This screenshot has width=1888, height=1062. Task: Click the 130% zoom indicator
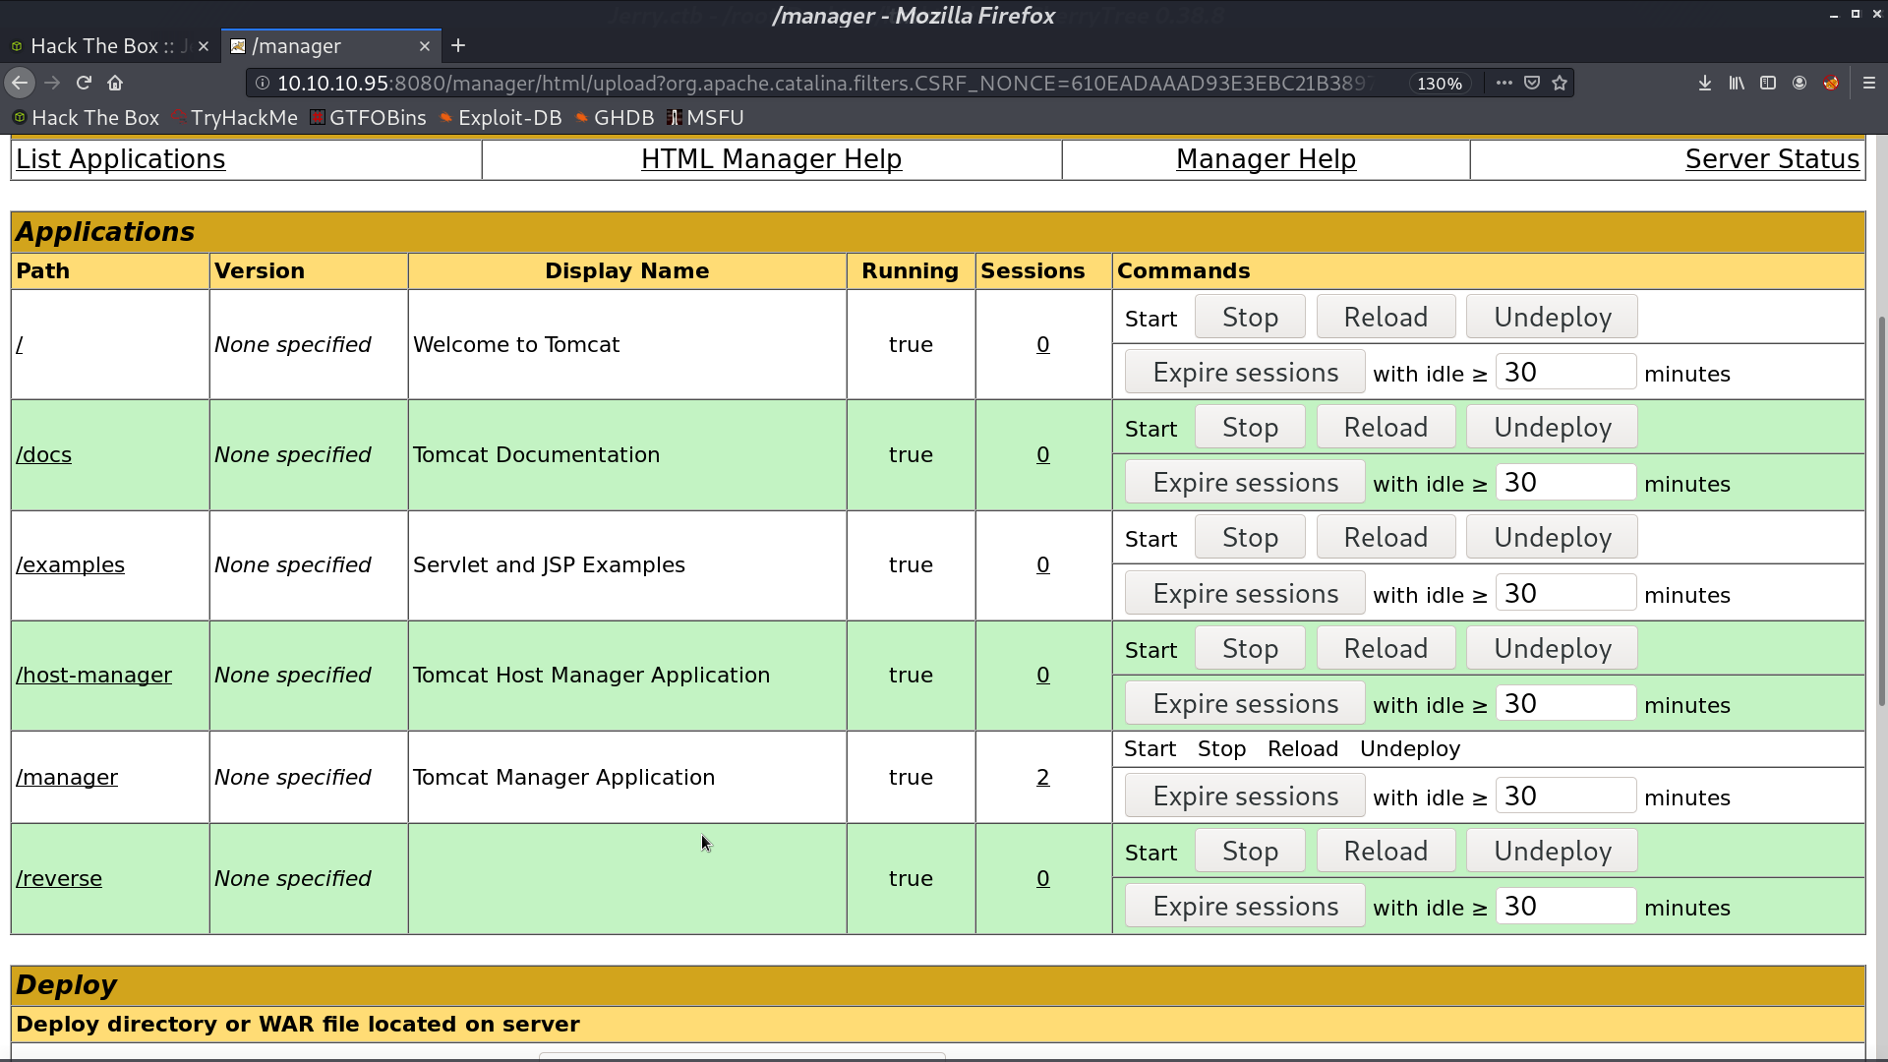pyautogui.click(x=1440, y=84)
